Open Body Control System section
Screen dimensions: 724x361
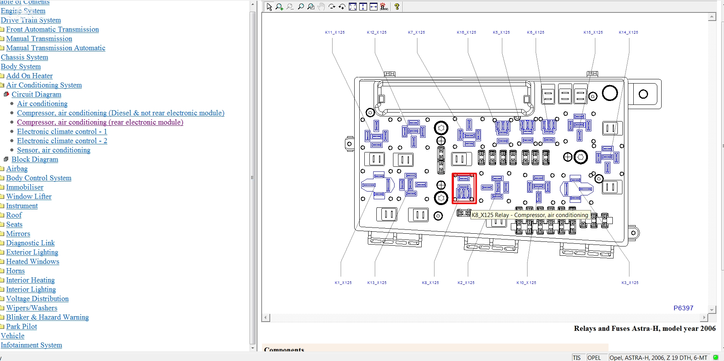point(39,178)
